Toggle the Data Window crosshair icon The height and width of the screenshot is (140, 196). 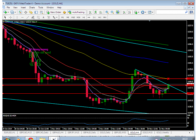click(26, 12)
